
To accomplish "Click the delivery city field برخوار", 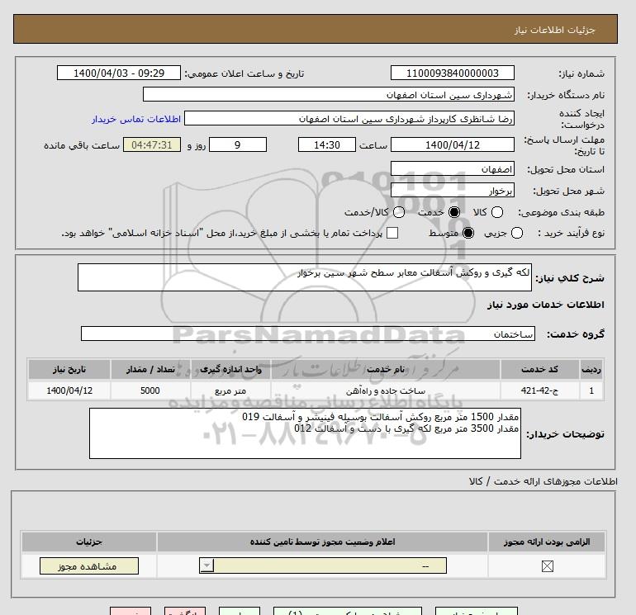I will [453, 191].
